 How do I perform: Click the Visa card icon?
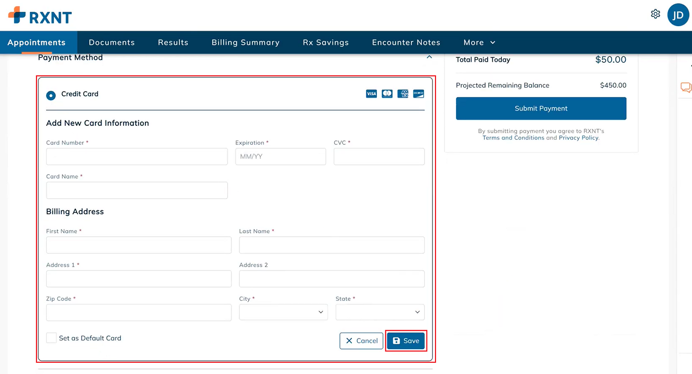(371, 94)
